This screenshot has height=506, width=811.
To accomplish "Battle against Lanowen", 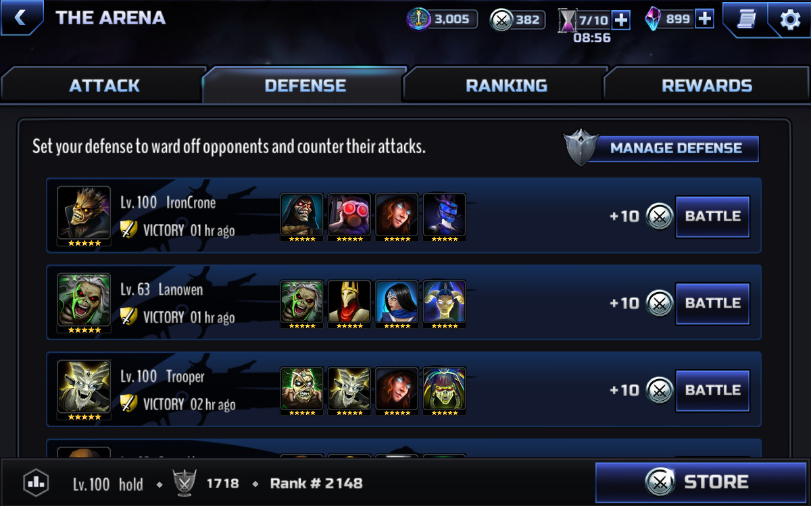I will [713, 304].
